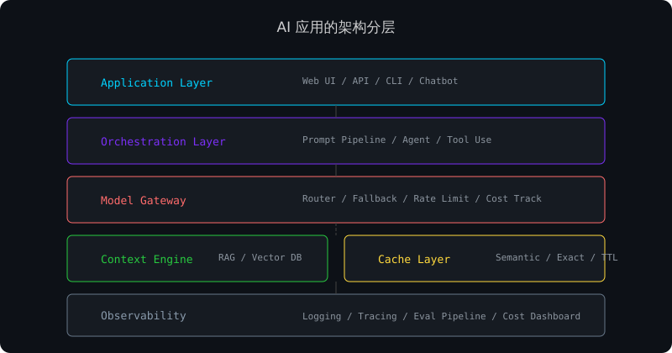Click "RAG / Vector DB" text
The width and height of the screenshot is (672, 353).
(260, 258)
